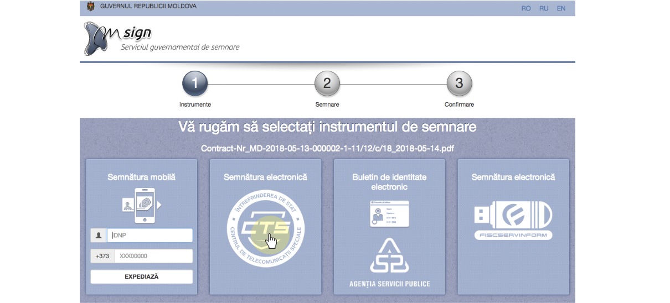Image resolution: width=670 pixels, height=303 pixels.
Task: Click Semnătura electronică heading on Fiscservinform card
Action: coord(513,177)
